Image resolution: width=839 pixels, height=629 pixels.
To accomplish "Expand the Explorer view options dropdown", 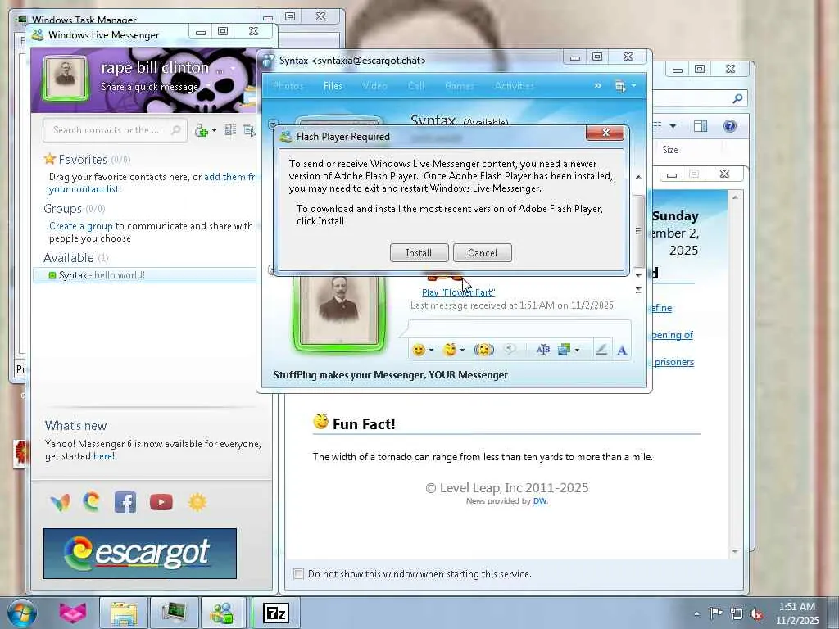I will [673, 126].
